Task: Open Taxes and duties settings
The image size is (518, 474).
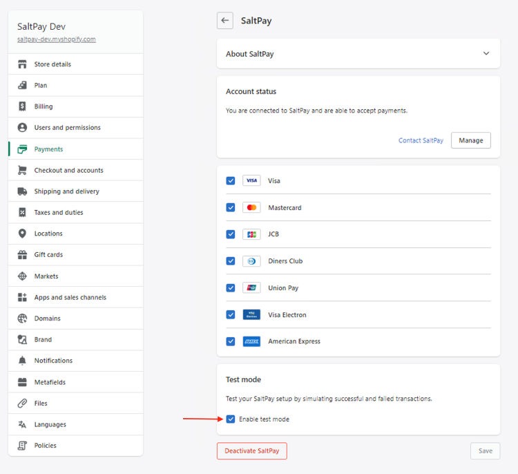Action: click(x=76, y=213)
